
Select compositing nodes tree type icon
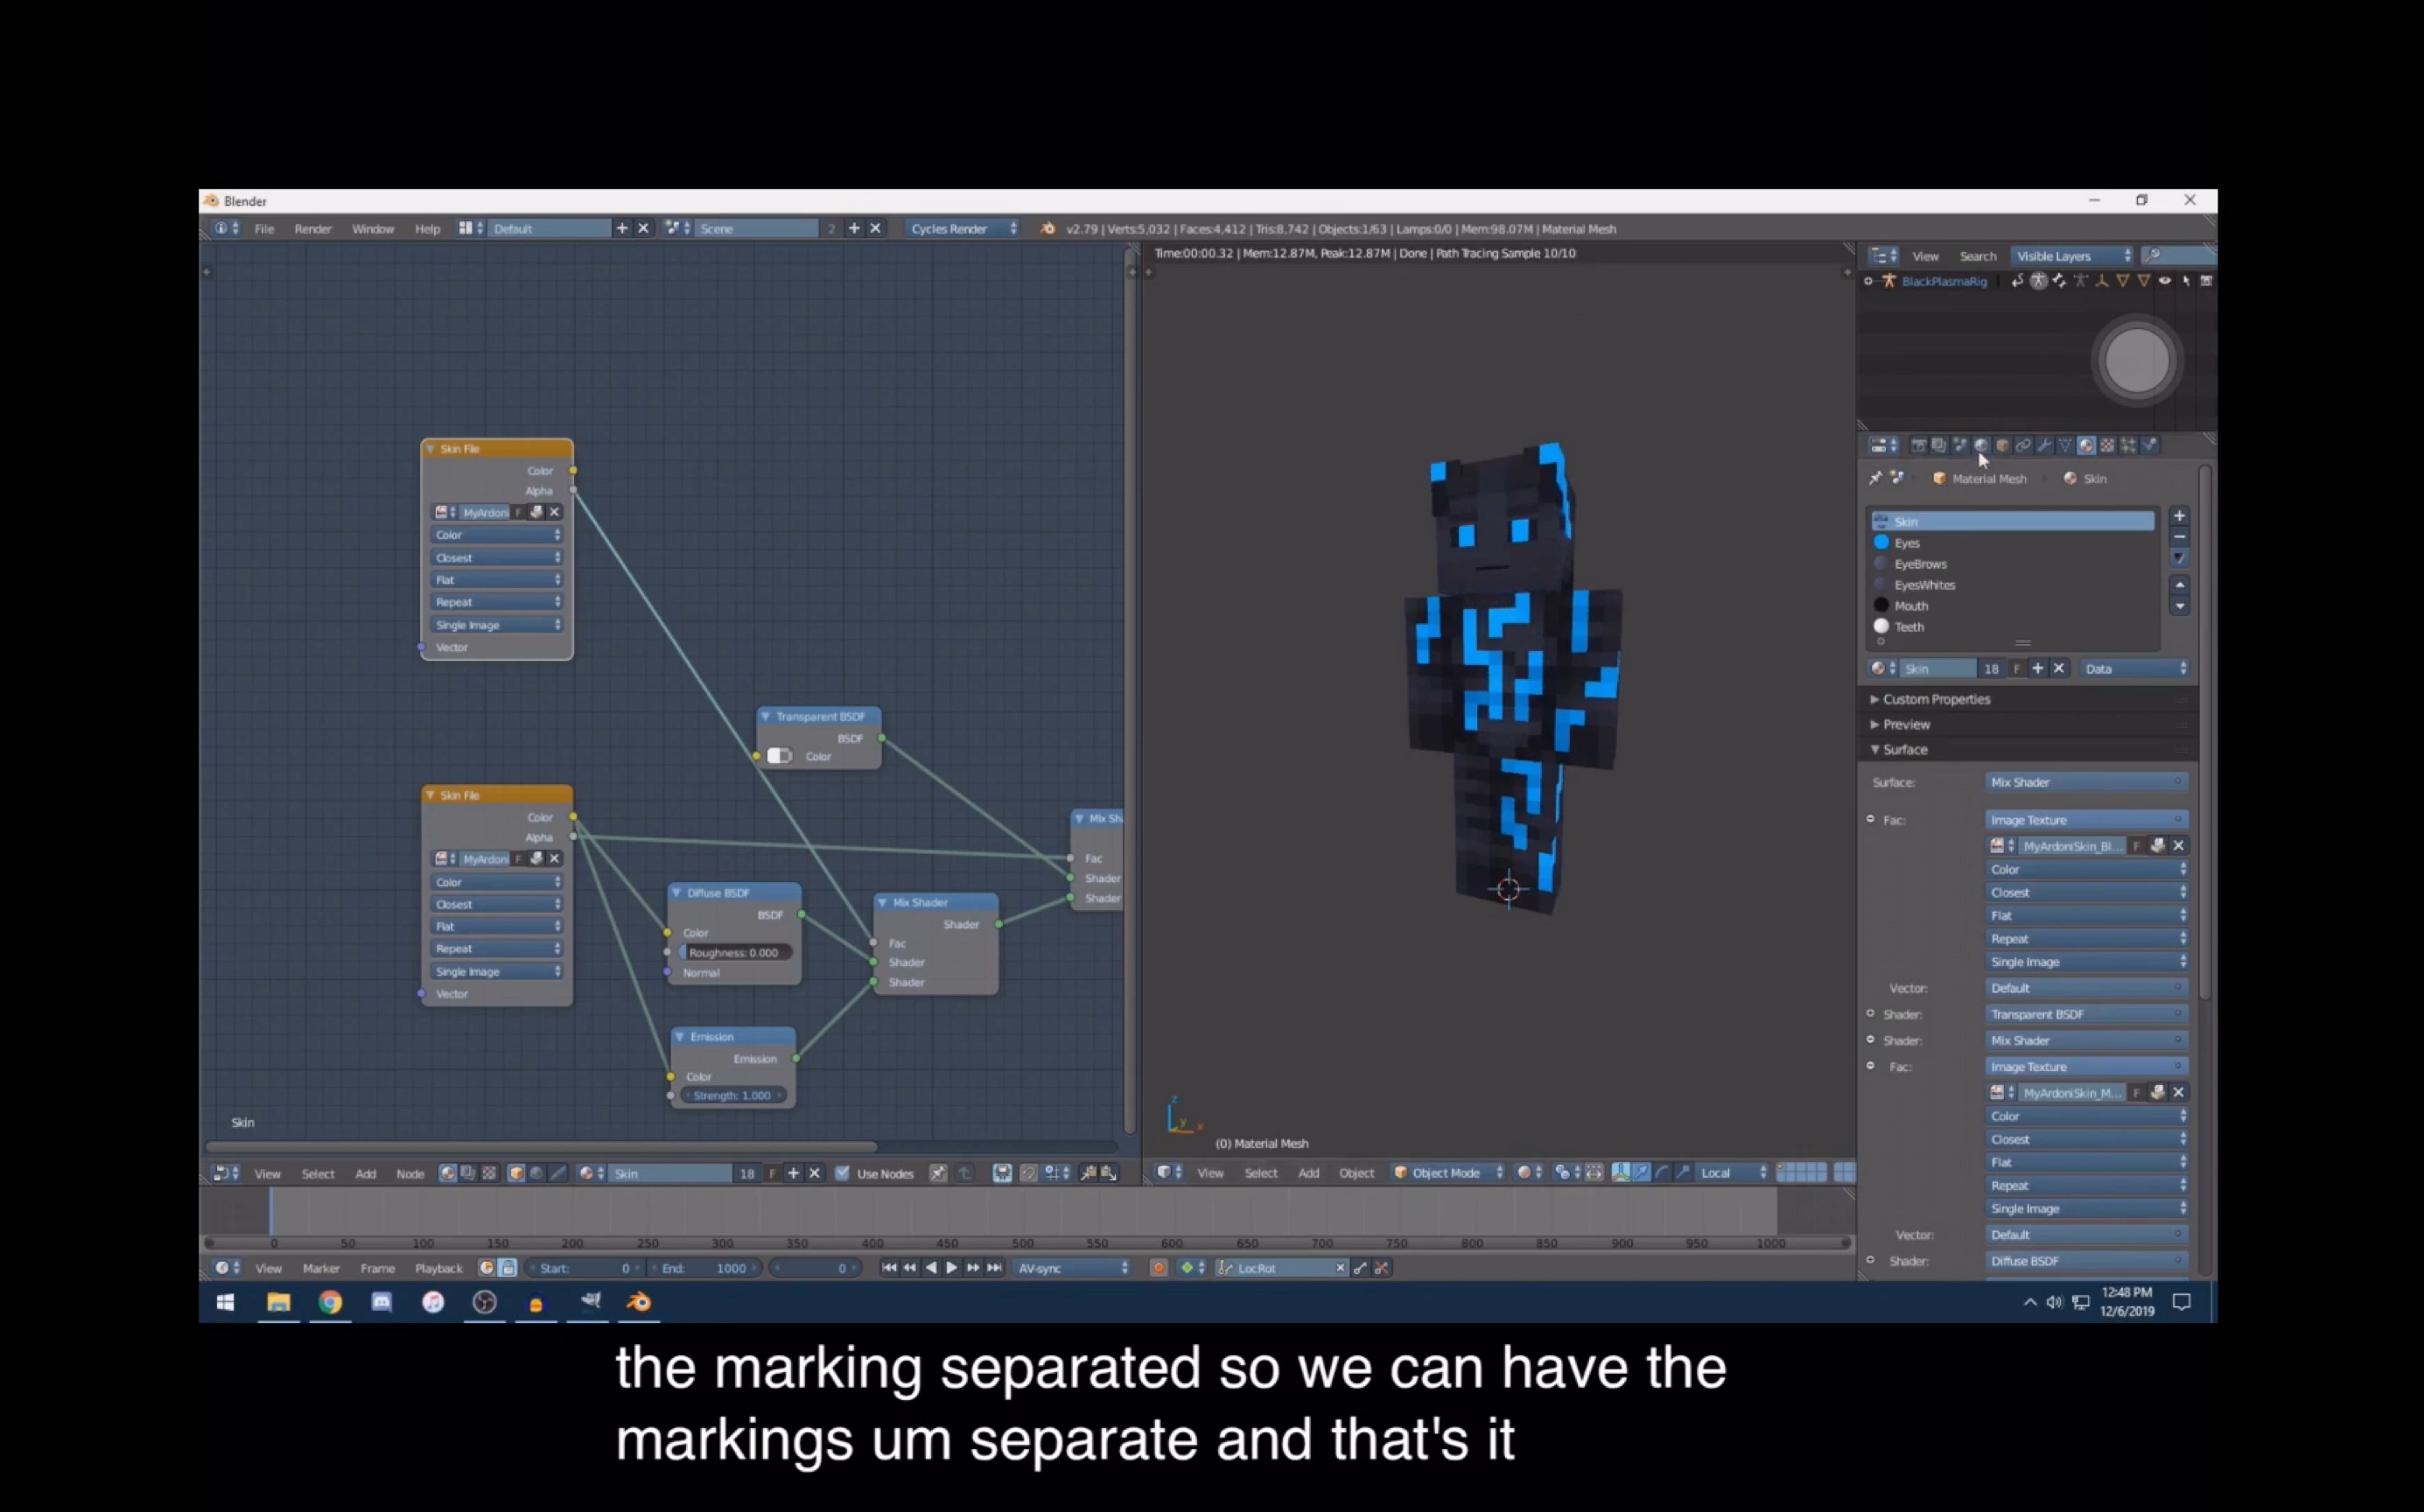click(468, 1173)
